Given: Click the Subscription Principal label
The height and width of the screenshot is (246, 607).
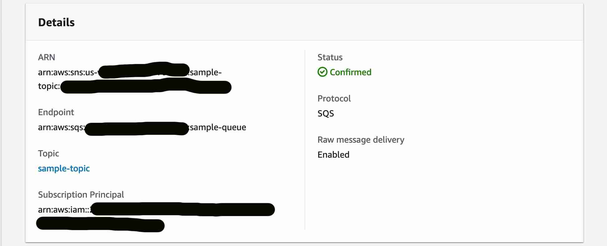Looking at the screenshot, I should (81, 194).
